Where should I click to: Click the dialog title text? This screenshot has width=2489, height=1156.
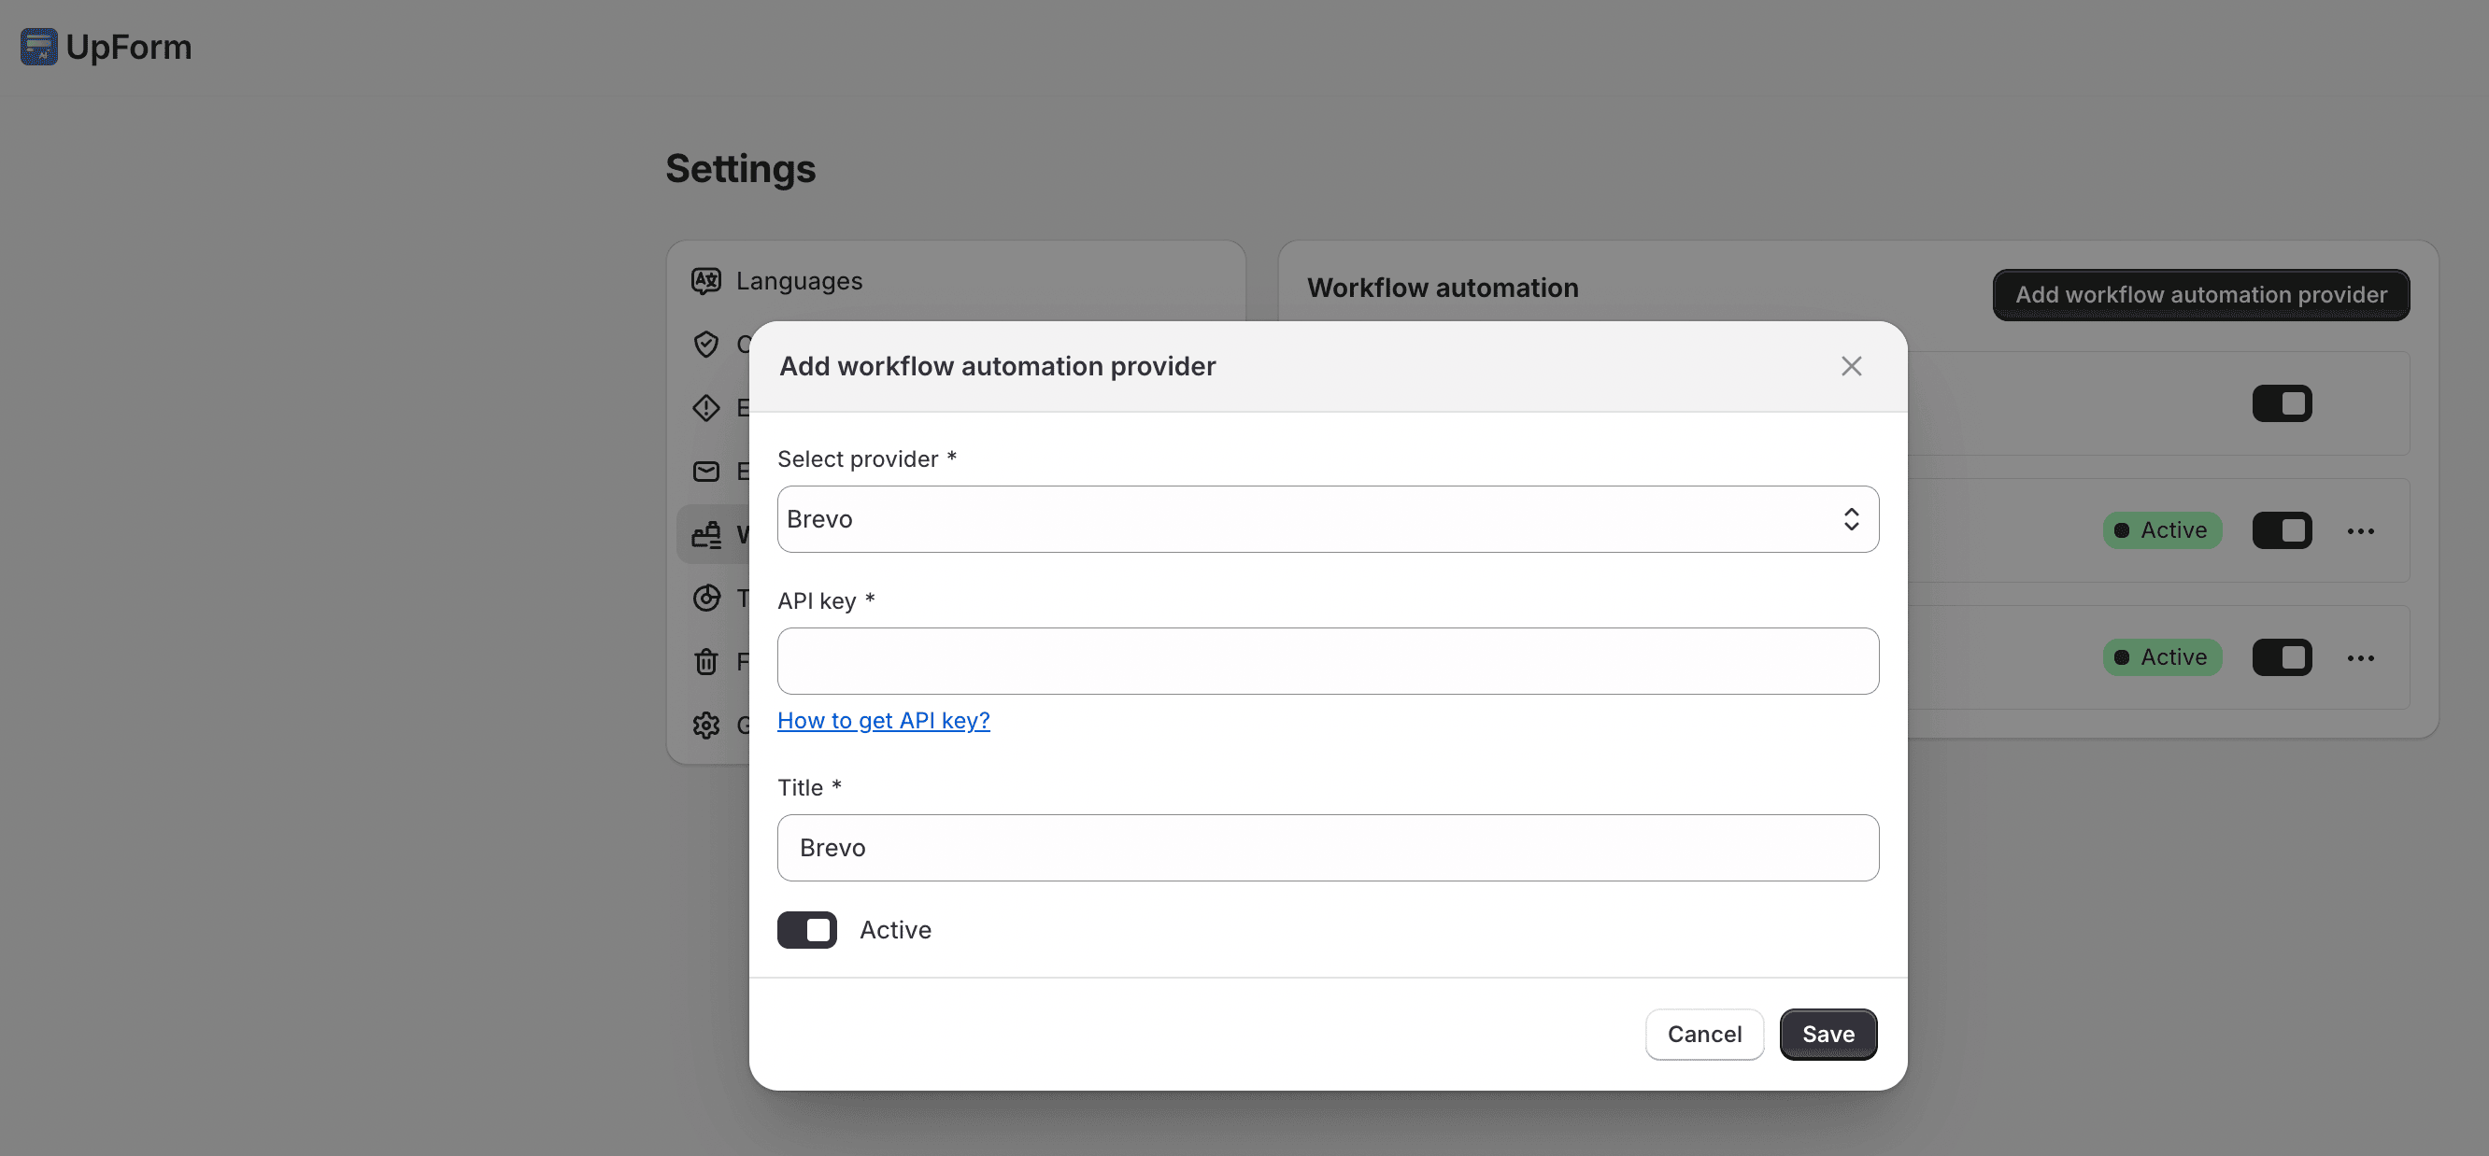pos(997,366)
